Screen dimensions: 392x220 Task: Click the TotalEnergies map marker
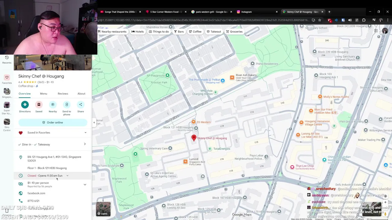(210, 149)
